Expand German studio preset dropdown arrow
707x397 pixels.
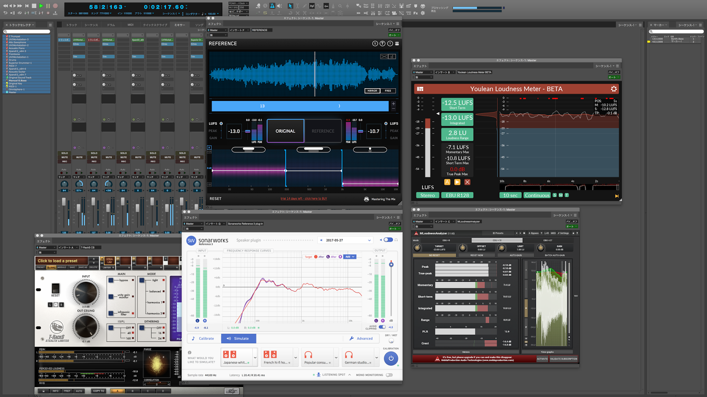tap(376, 357)
